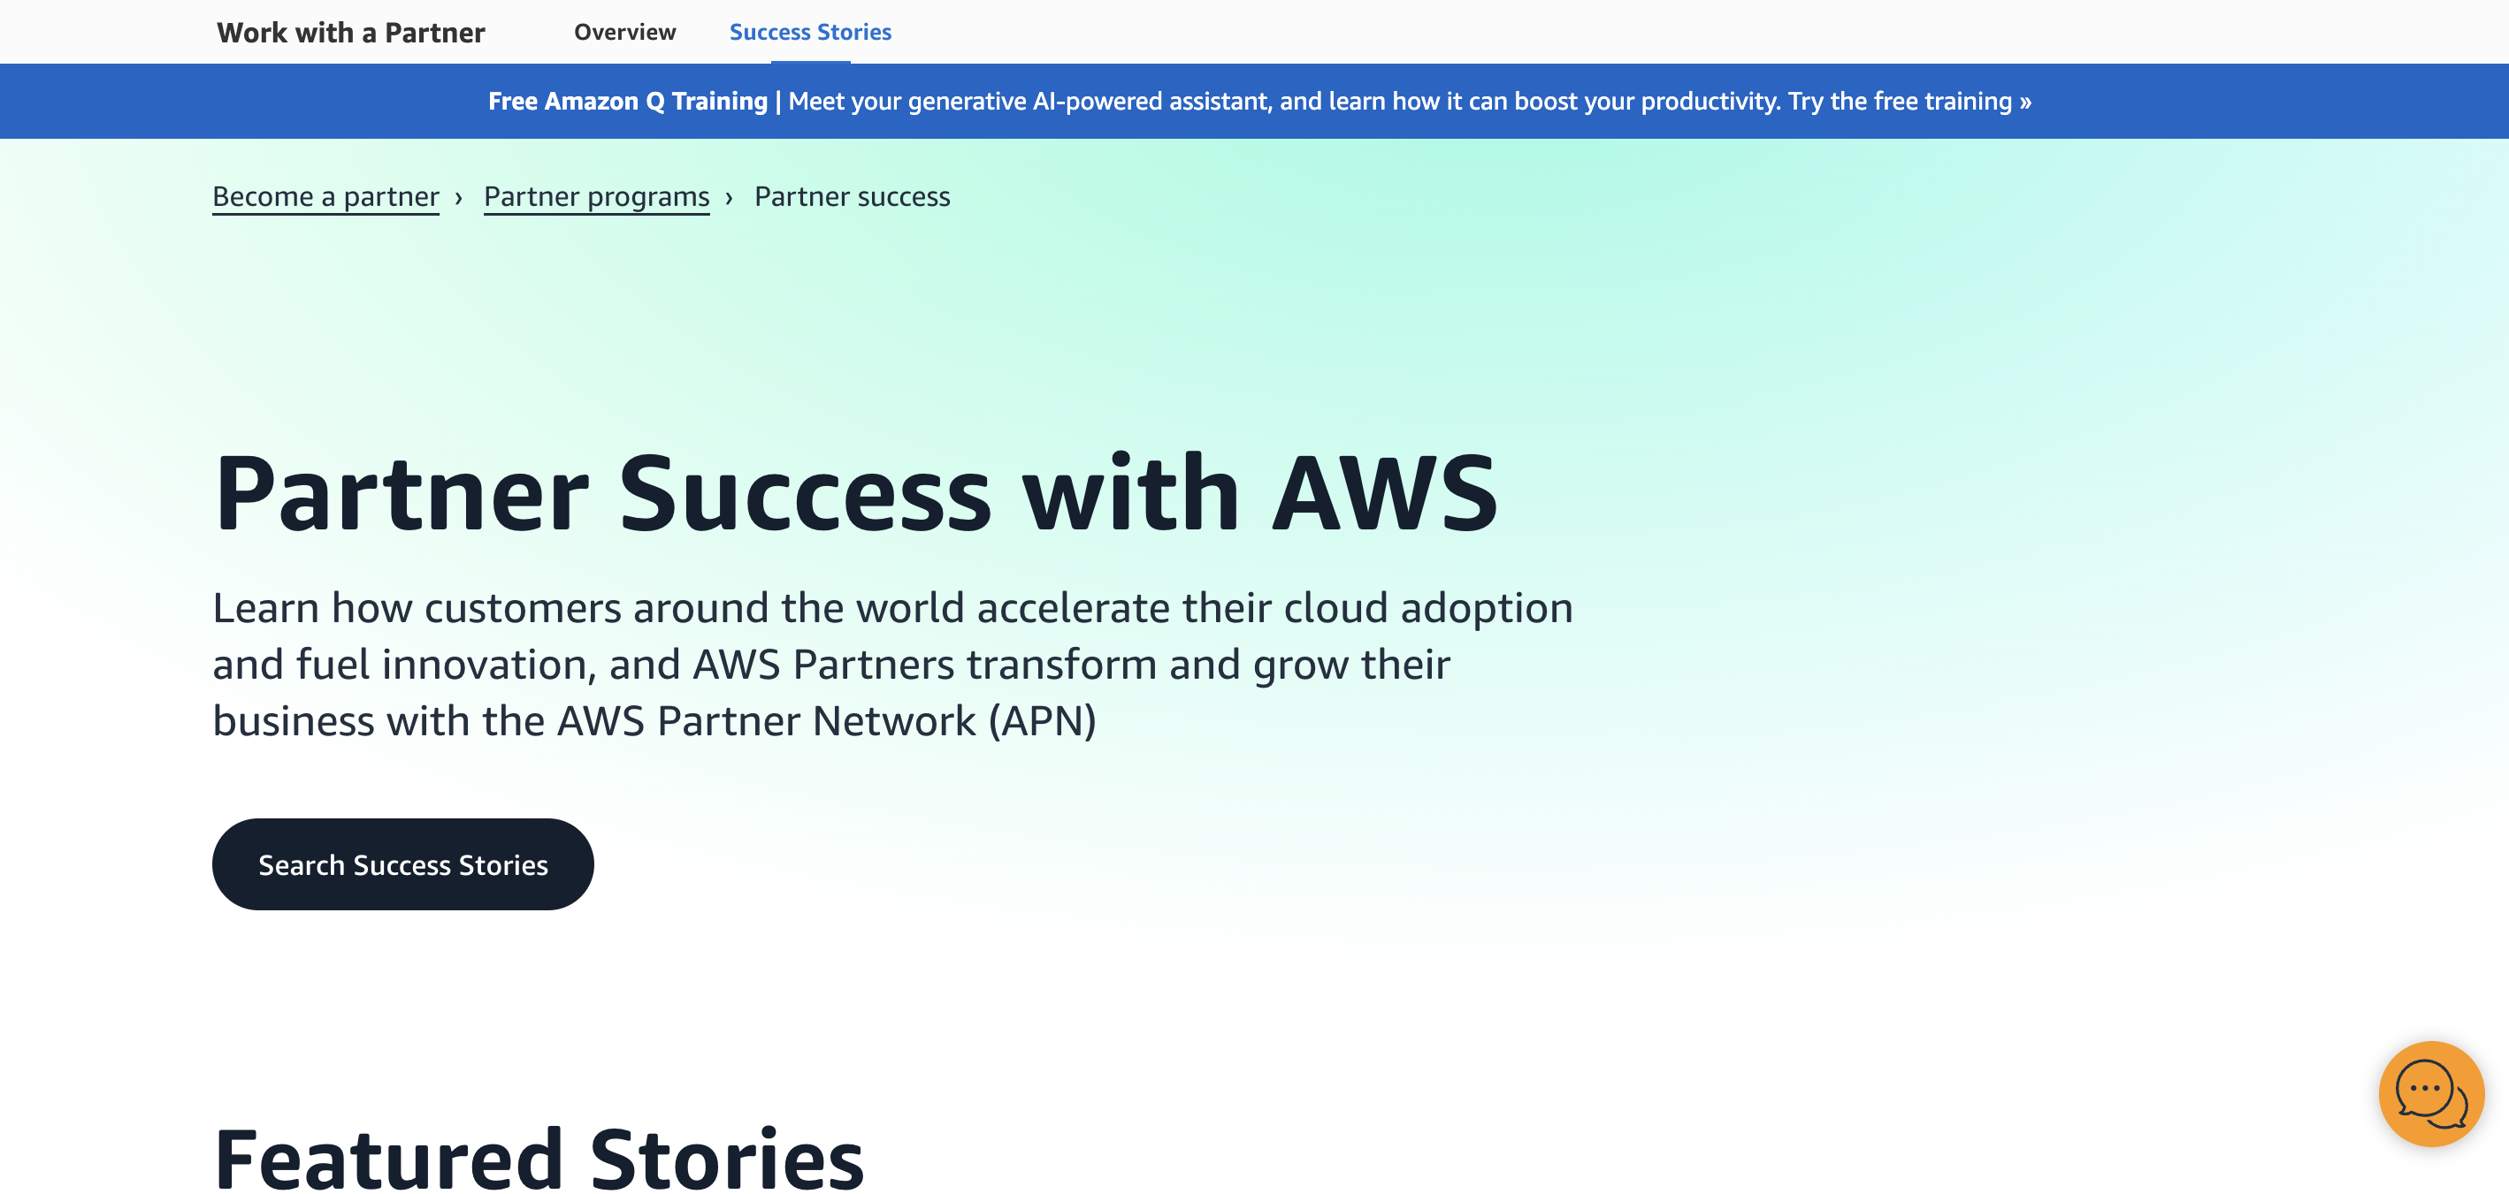Click the chevron after Become a partner
This screenshot has height=1194, width=2509.
pos(459,198)
